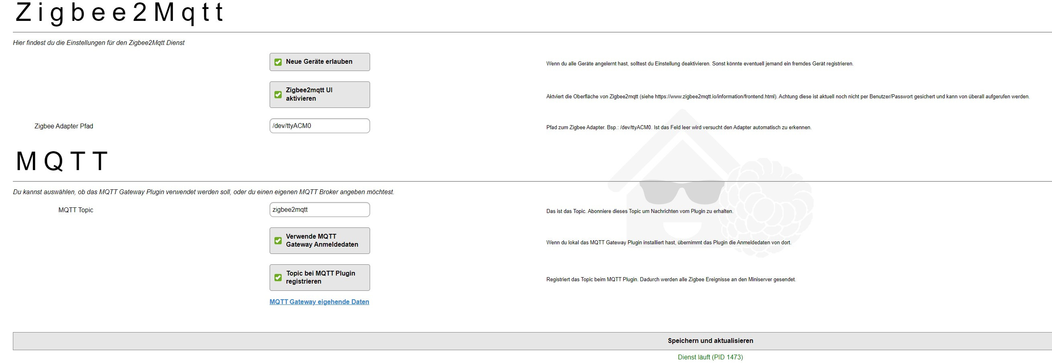
Task: Click the help text mentioning zigbee2mqtt.io frontend
Action: pyautogui.click(x=788, y=97)
